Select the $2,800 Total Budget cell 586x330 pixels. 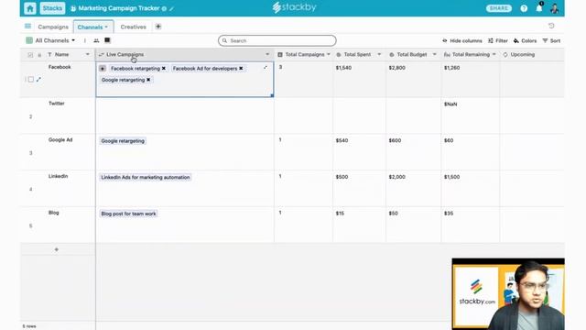pyautogui.click(x=413, y=80)
